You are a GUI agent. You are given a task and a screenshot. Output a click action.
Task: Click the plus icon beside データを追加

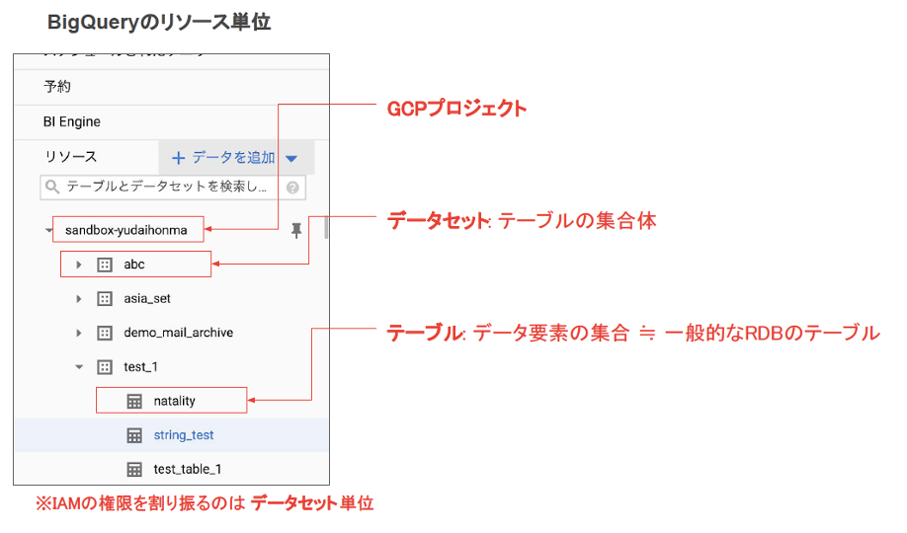click(x=178, y=158)
